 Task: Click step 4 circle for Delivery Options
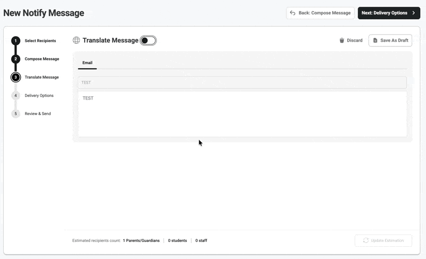pyautogui.click(x=15, y=95)
